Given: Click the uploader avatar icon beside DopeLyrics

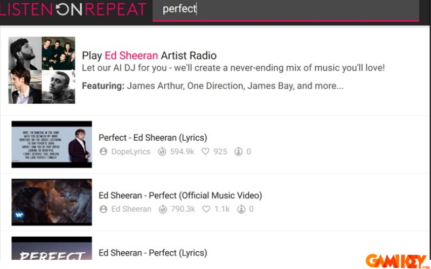Looking at the screenshot, I should [103, 152].
